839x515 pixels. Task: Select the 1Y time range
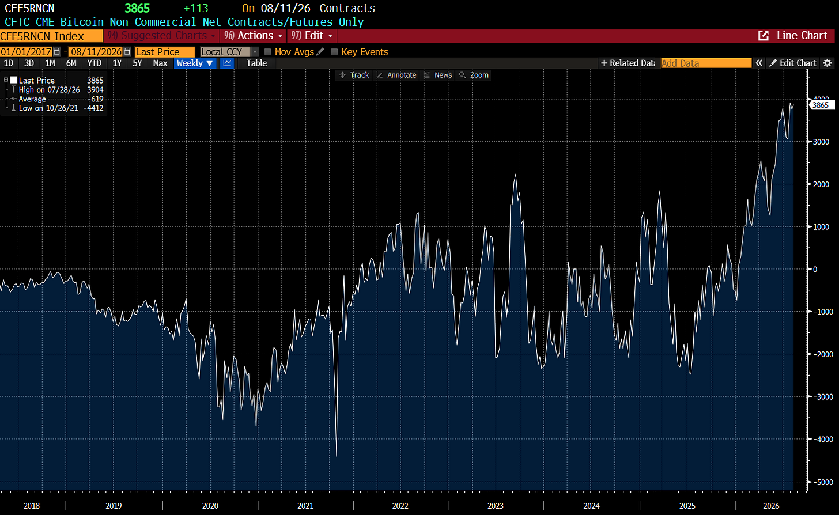117,63
